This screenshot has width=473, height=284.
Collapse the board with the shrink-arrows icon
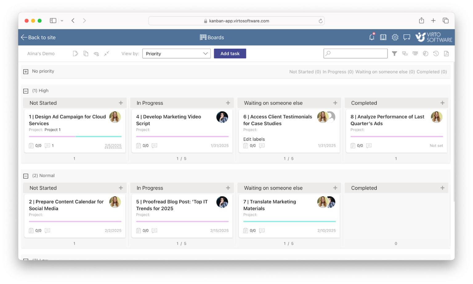pyautogui.click(x=107, y=53)
